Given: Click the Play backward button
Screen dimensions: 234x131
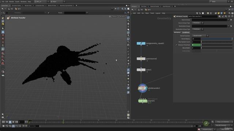Looking at the screenshot, I should point(7,122).
